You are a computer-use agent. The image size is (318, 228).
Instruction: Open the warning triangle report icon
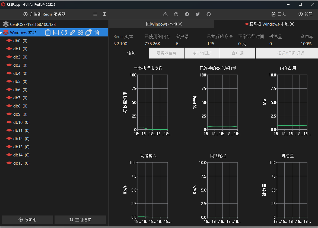point(165,14)
